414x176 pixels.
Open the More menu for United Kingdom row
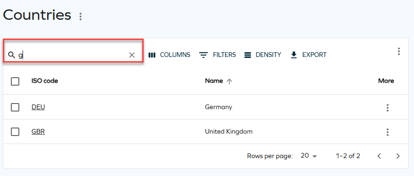pos(387,132)
